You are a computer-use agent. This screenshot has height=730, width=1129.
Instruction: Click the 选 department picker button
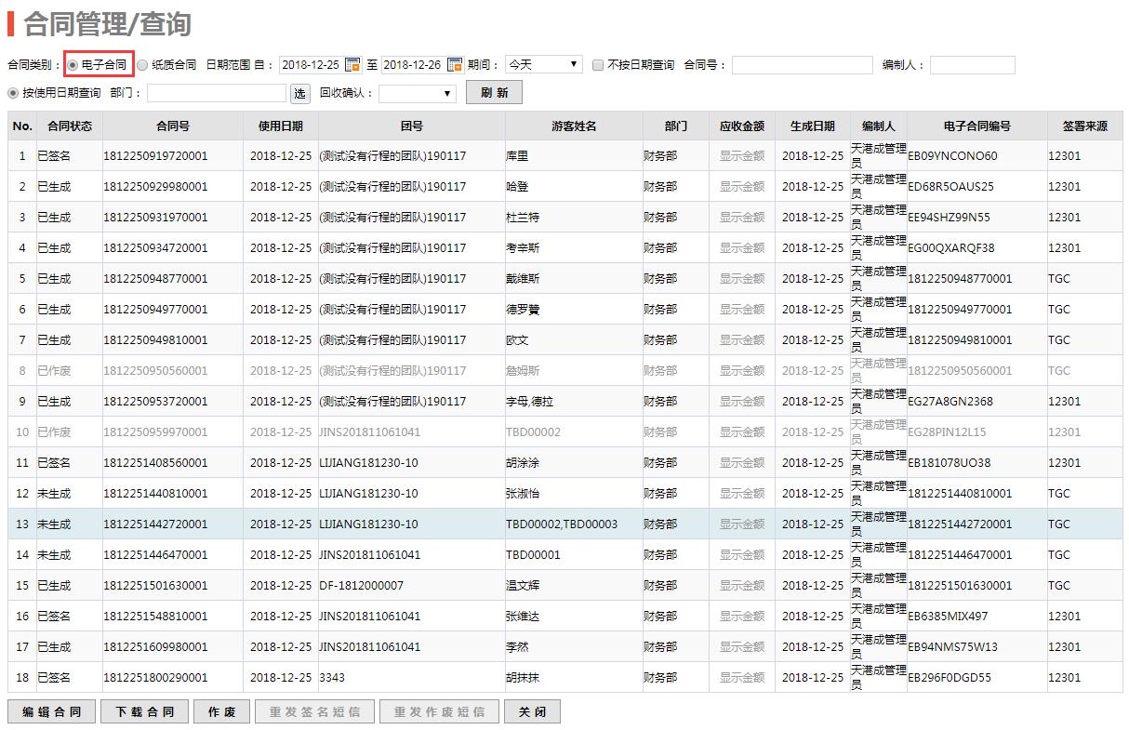point(300,93)
